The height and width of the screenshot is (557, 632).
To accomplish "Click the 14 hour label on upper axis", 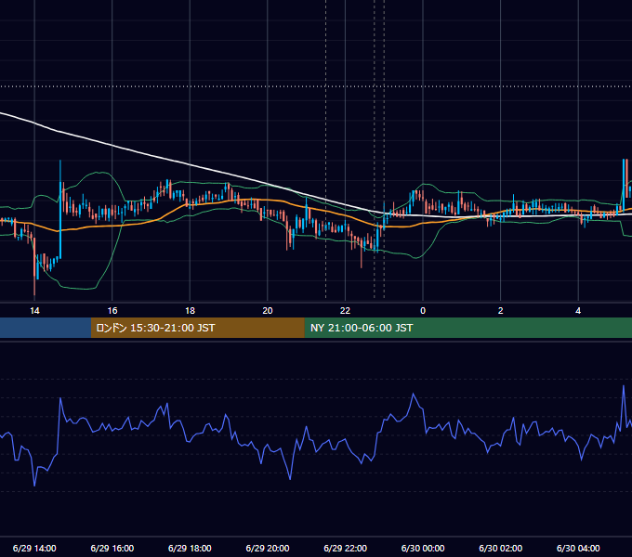I will (34, 311).
